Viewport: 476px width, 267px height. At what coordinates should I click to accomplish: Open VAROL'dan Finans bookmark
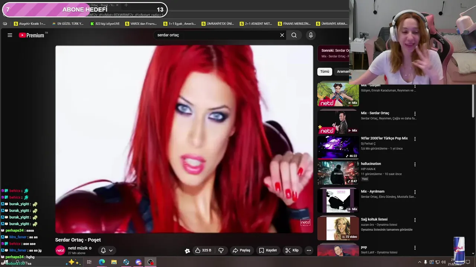pos(141,24)
